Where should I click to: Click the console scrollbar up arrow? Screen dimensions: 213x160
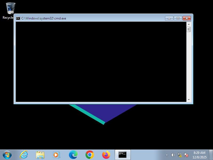[189, 24]
